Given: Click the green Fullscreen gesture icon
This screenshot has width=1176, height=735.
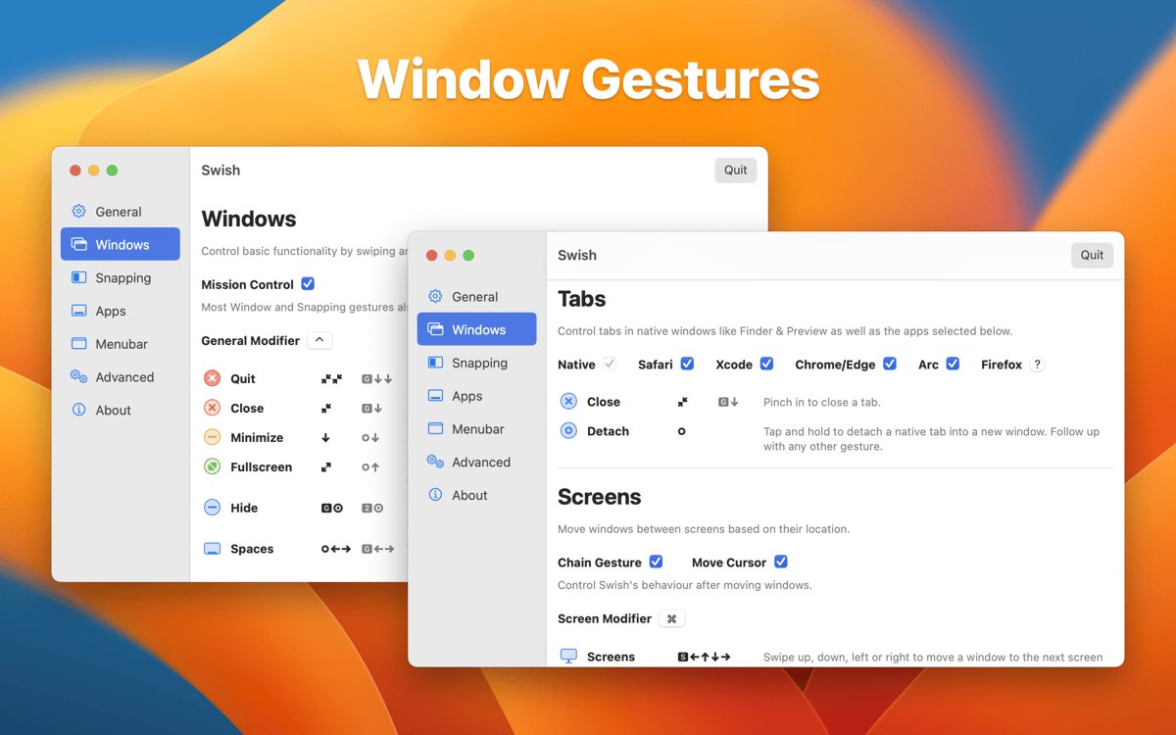Looking at the screenshot, I should [x=213, y=466].
